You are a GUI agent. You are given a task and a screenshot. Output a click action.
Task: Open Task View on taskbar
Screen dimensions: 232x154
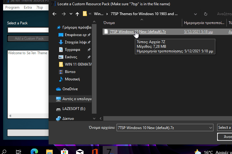[x=19, y=152]
